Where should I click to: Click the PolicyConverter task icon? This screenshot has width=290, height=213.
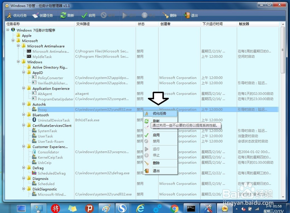coord(34,77)
